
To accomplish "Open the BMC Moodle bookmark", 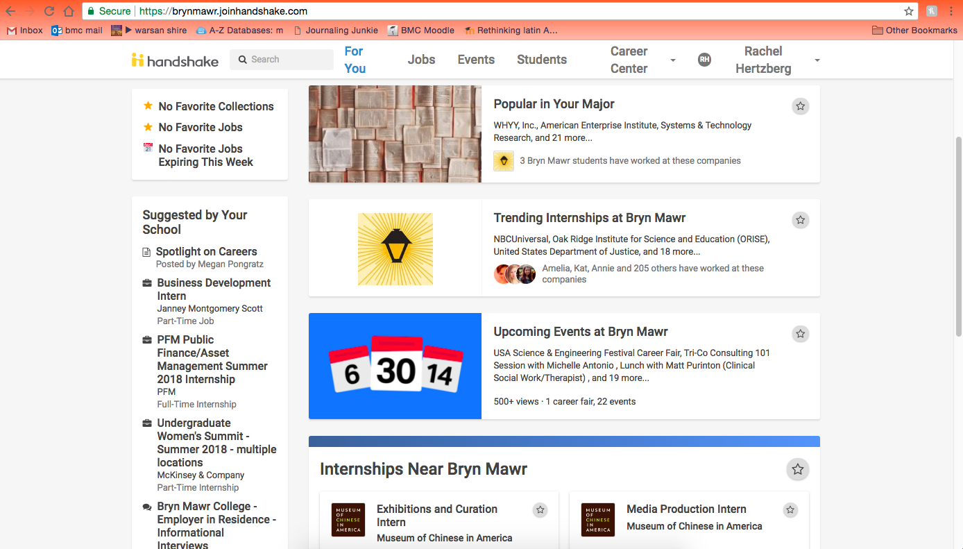I will click(x=421, y=30).
